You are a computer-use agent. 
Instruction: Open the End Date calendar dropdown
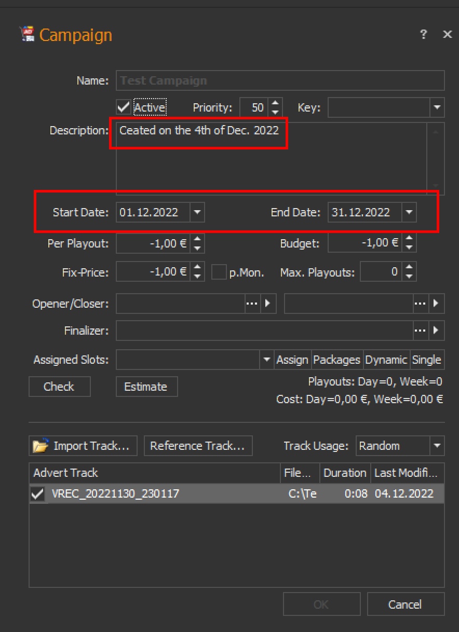[x=409, y=212]
